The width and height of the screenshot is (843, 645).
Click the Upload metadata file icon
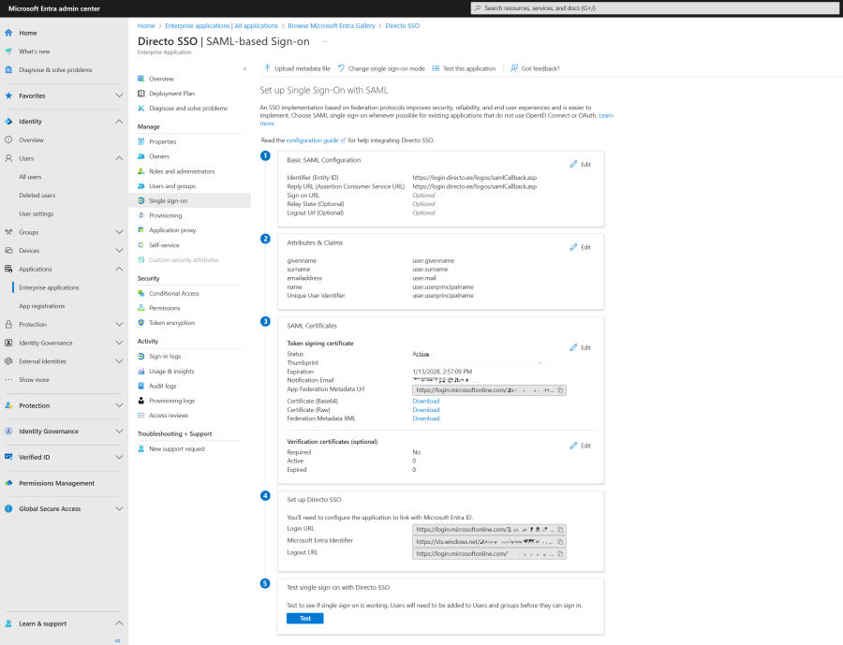(267, 68)
